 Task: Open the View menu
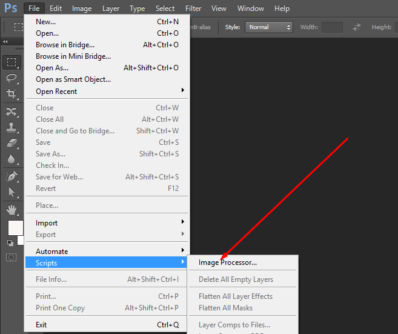(x=219, y=8)
